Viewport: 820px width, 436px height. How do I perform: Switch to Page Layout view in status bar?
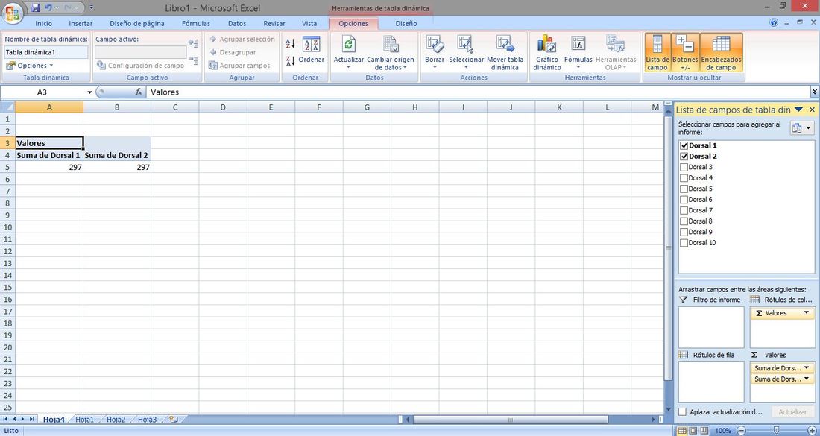click(x=693, y=431)
